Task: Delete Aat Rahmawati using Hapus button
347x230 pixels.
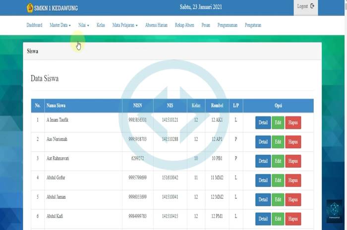Action: click(293, 161)
